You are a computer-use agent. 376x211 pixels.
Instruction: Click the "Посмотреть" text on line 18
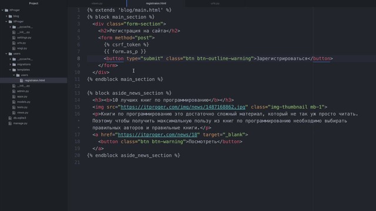[203, 142]
